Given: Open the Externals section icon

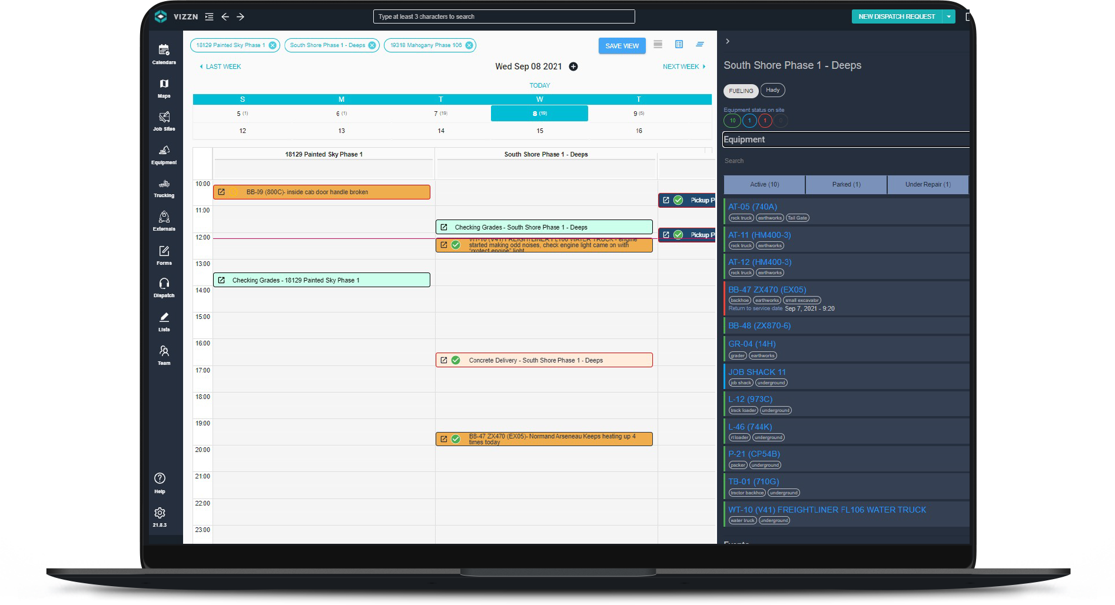Looking at the screenshot, I should 164,218.
